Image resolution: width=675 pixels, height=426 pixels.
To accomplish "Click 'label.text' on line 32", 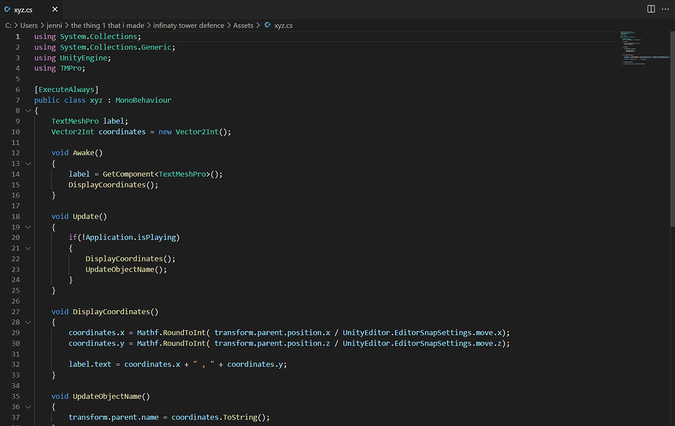I will (90, 365).
